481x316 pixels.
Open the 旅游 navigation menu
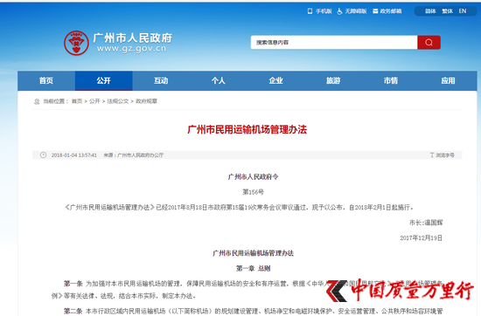coord(333,81)
